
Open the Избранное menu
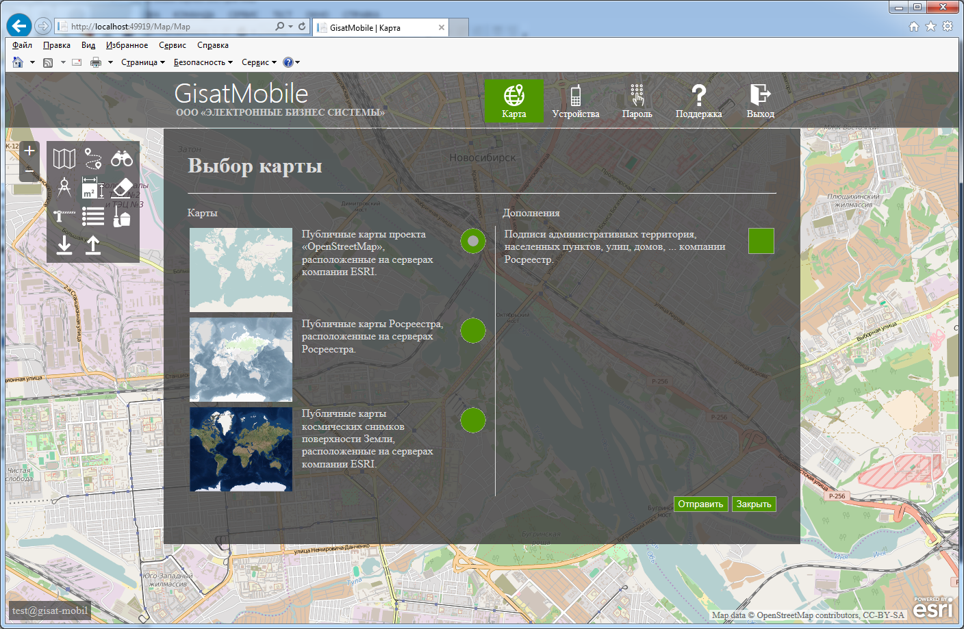pos(127,45)
